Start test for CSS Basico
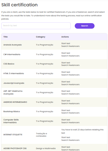108x151 pixels. (x=66, y=63)
